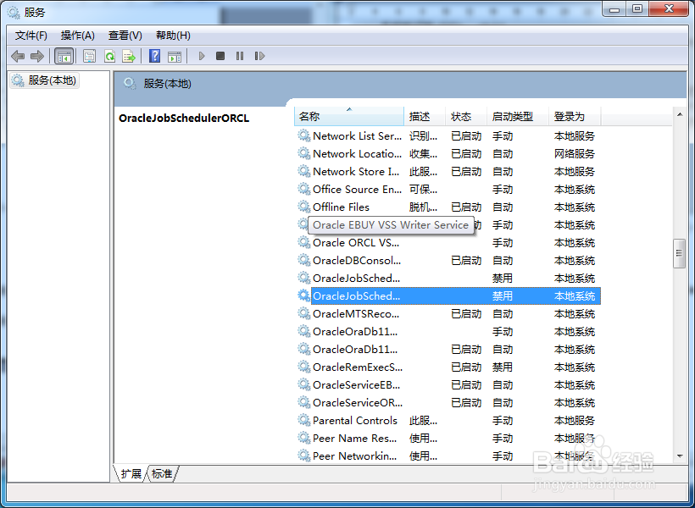Stop the service with the square icon
This screenshot has height=508, width=695.
(220, 56)
